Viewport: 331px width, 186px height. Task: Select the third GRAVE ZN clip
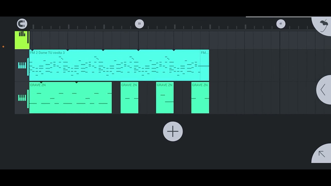tap(165, 98)
